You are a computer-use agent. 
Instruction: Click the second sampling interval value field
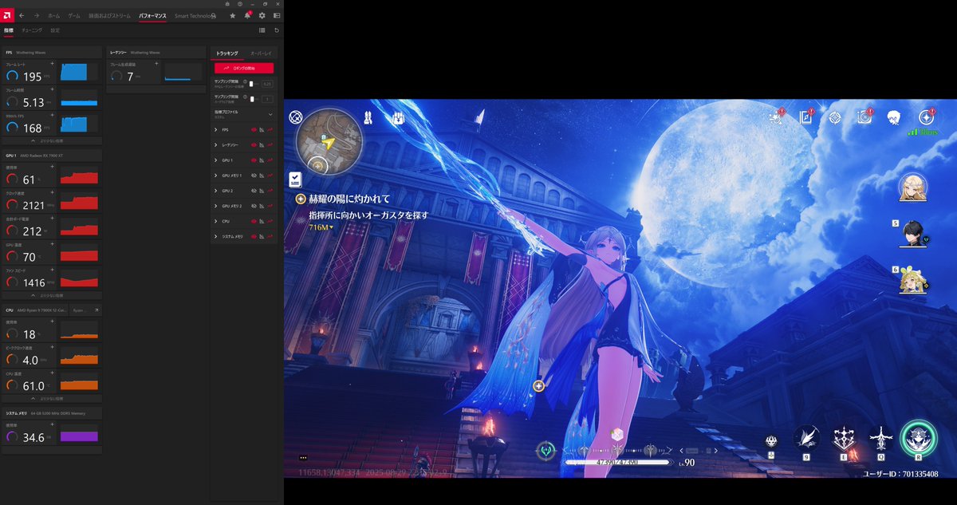(267, 99)
